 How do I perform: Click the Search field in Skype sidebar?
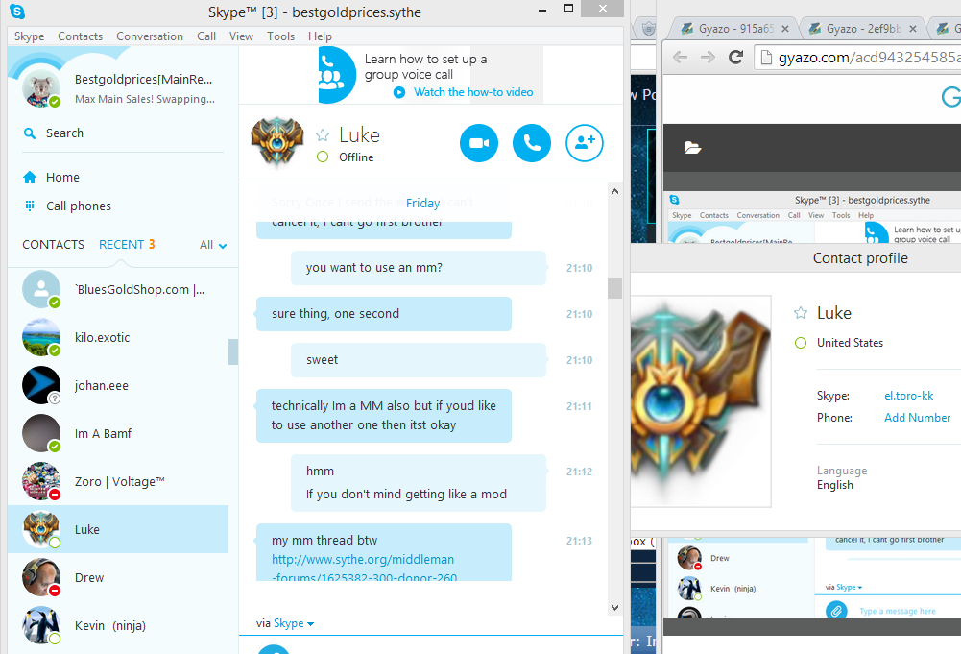pyautogui.click(x=123, y=133)
